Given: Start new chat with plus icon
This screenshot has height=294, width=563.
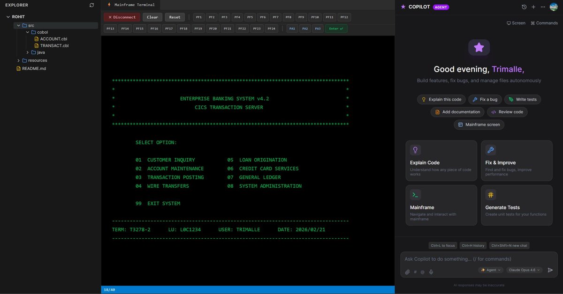Looking at the screenshot, I should pos(533,7).
